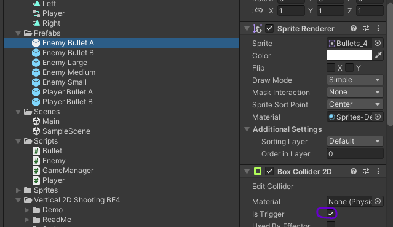
Task: Collapse the Prefabs folder
Action: (x=18, y=33)
